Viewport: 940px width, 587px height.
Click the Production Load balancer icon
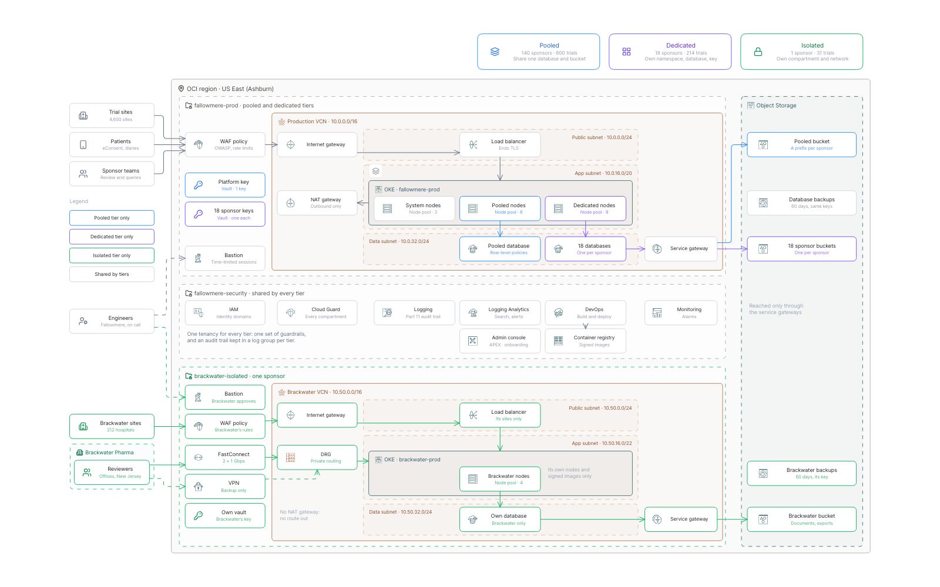473,144
